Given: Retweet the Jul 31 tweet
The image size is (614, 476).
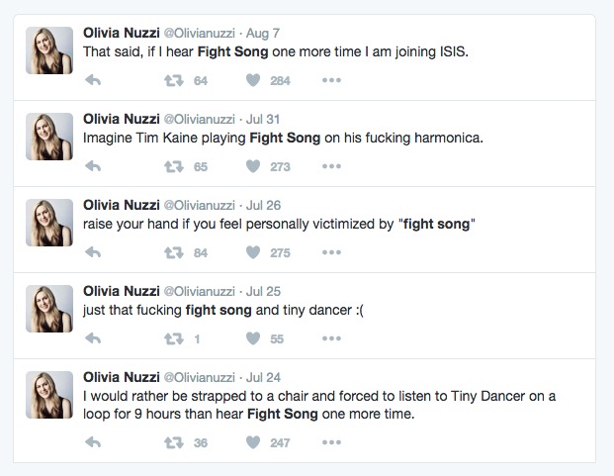Looking at the screenshot, I should (x=174, y=167).
